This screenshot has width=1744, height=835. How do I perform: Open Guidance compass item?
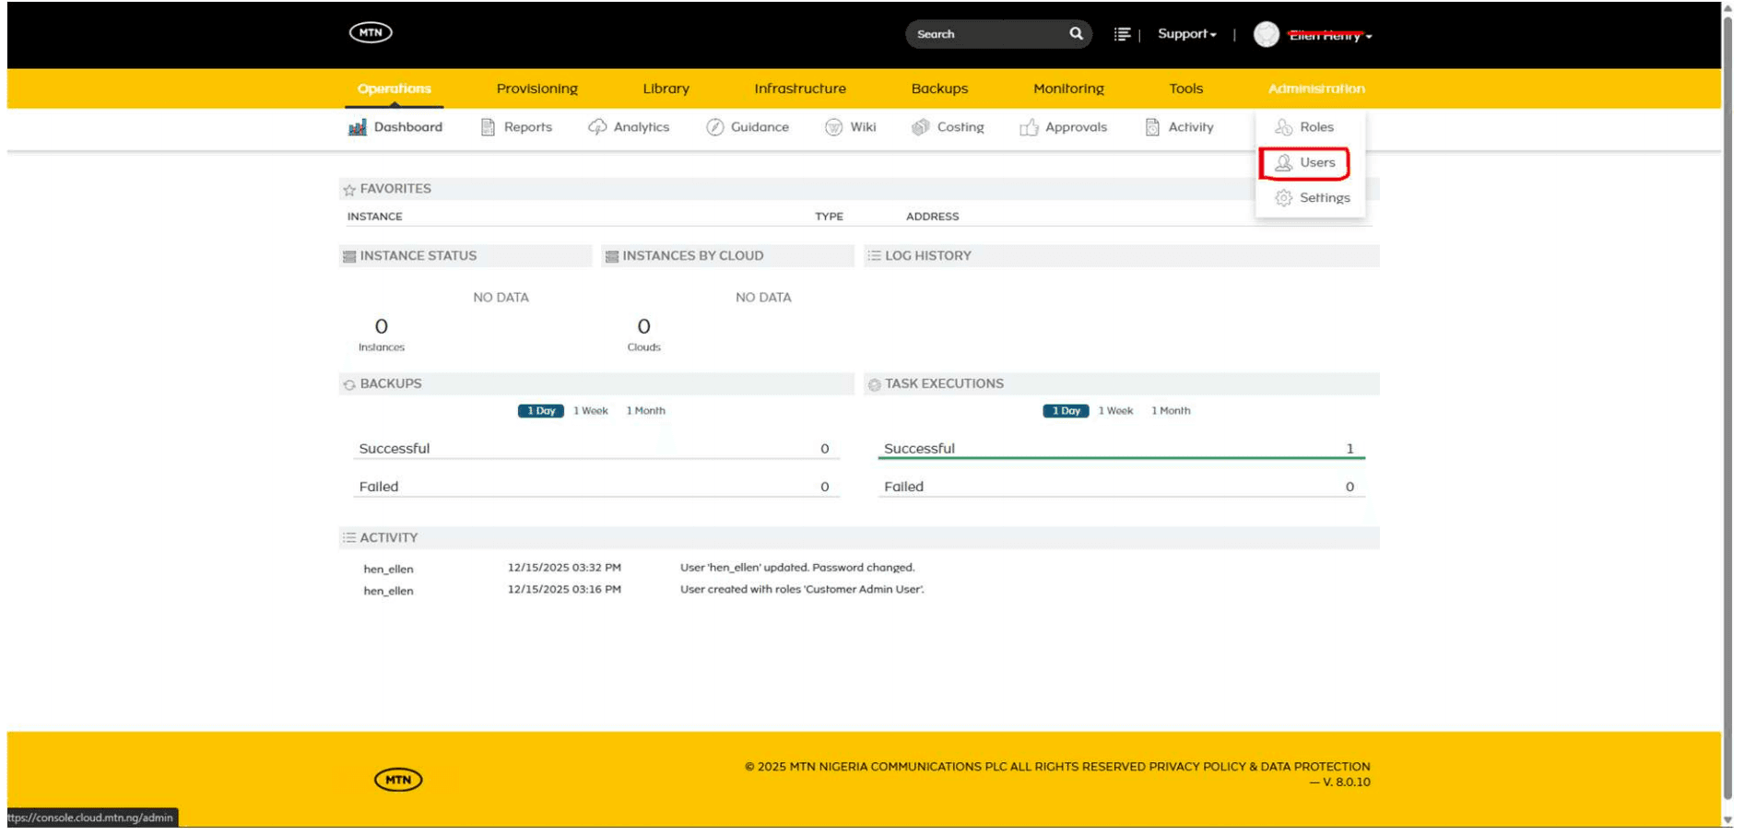[x=748, y=127]
